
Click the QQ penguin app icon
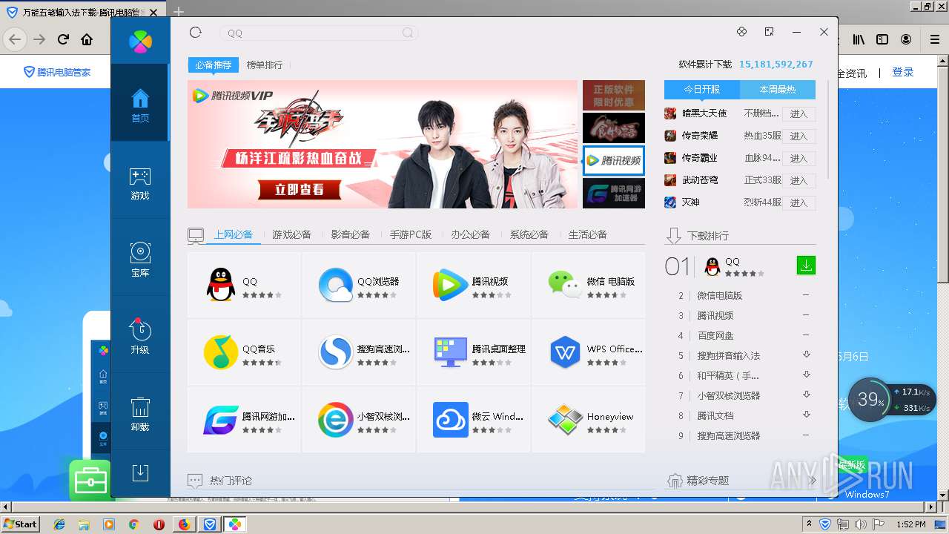click(220, 285)
